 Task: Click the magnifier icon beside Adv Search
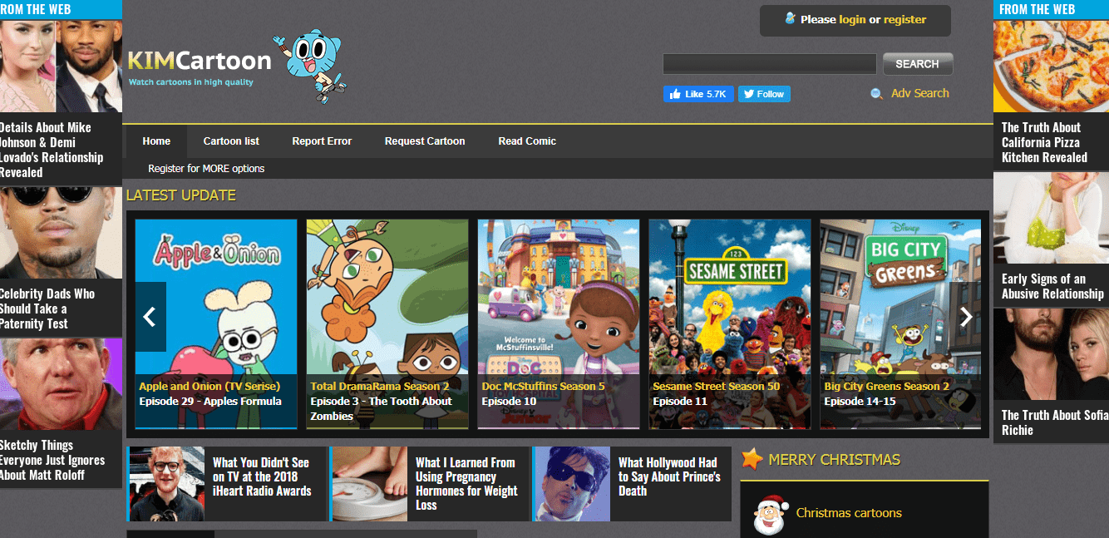[x=876, y=94]
